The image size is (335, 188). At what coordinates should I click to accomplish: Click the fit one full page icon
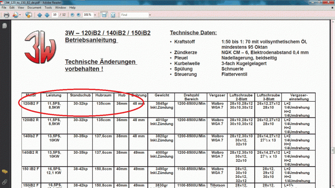112,15
